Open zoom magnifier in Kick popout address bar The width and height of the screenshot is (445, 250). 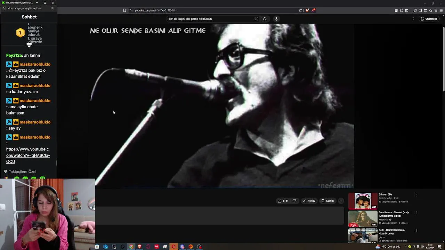52,8
